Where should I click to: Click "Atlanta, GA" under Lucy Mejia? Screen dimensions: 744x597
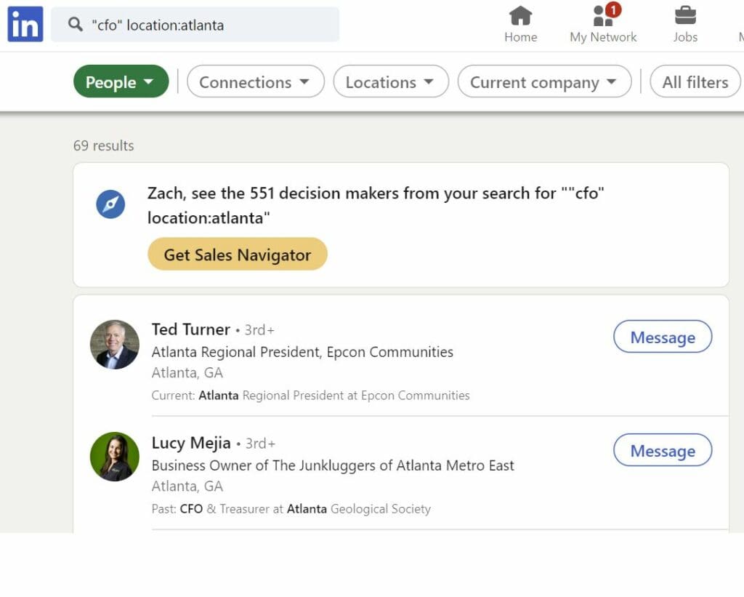[187, 486]
